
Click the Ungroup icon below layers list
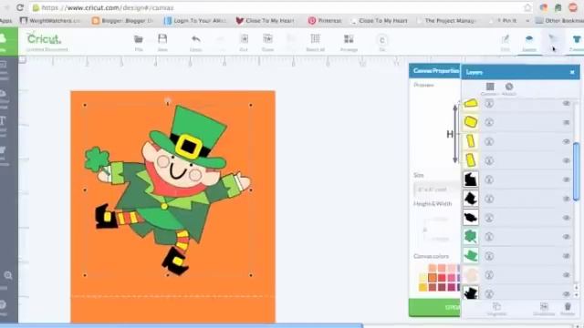[496, 306]
